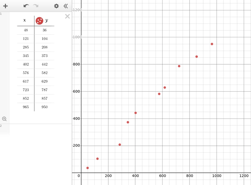Click the zoom fit magnifier icon

(4, 119)
